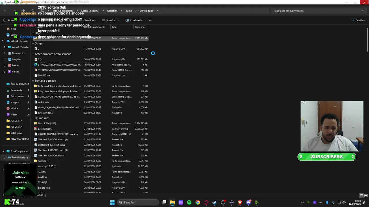This screenshot has width=369, height=207.
Task: Click the taskbar Pesquisar search box
Action: point(138,202)
